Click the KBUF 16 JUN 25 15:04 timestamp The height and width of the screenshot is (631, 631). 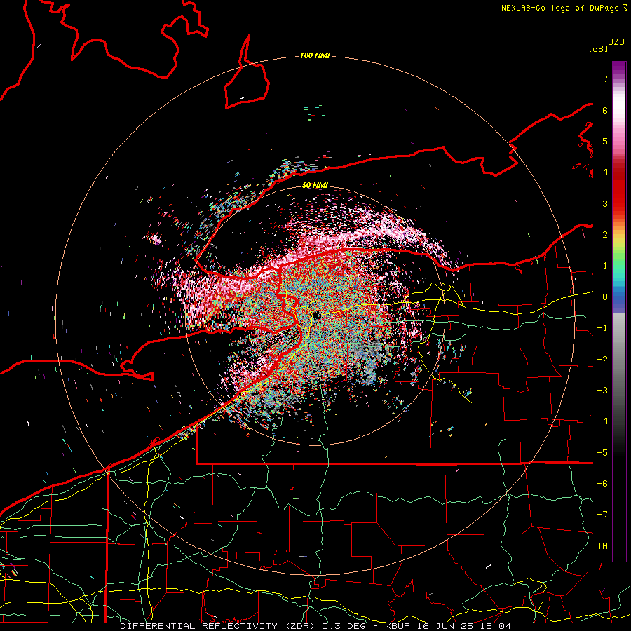(448, 626)
